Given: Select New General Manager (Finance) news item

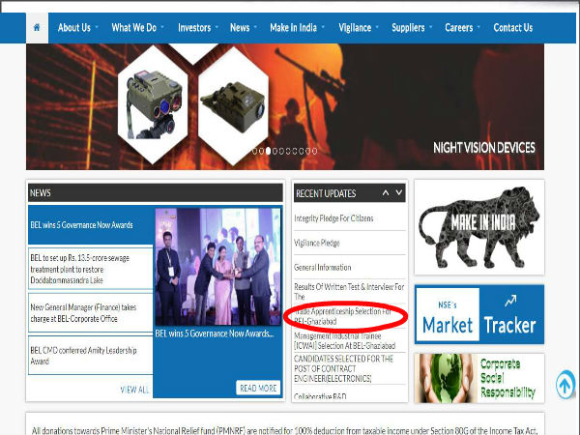Looking at the screenshot, I should coord(91,313).
